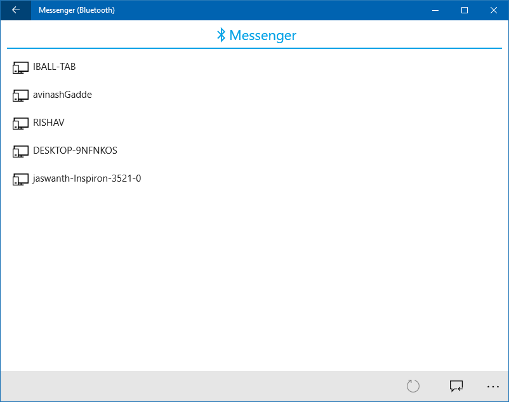Maximize the Messenger window
509x402 pixels.
(x=464, y=10)
